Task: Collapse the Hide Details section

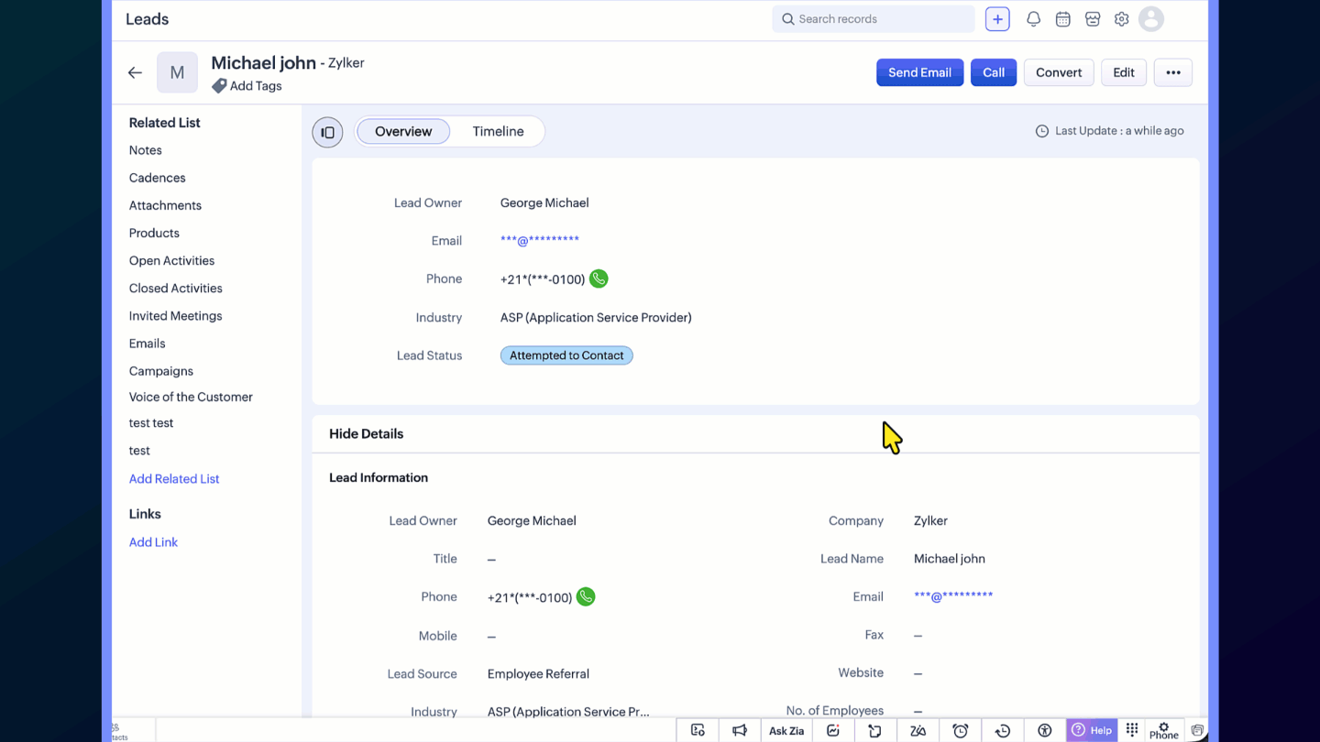Action: (x=366, y=433)
